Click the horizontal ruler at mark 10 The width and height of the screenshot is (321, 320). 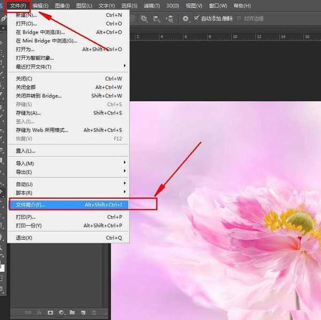tap(235, 36)
